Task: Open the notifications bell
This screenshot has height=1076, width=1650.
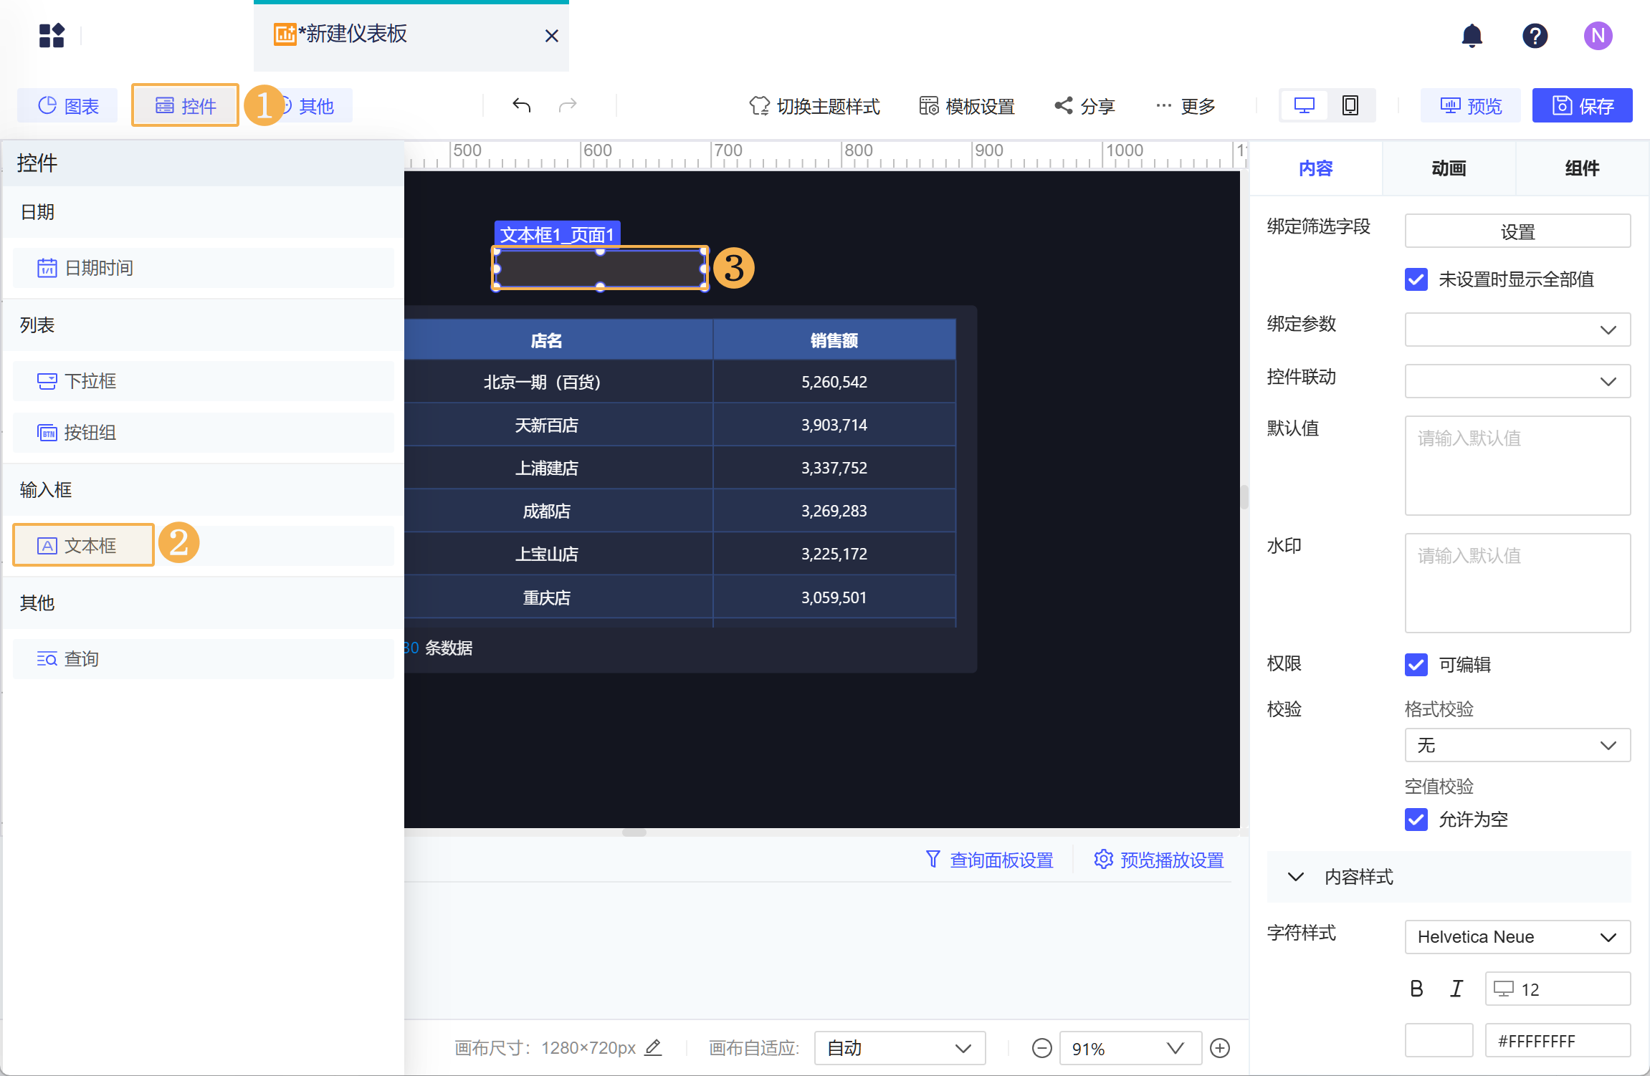Action: point(1472,35)
